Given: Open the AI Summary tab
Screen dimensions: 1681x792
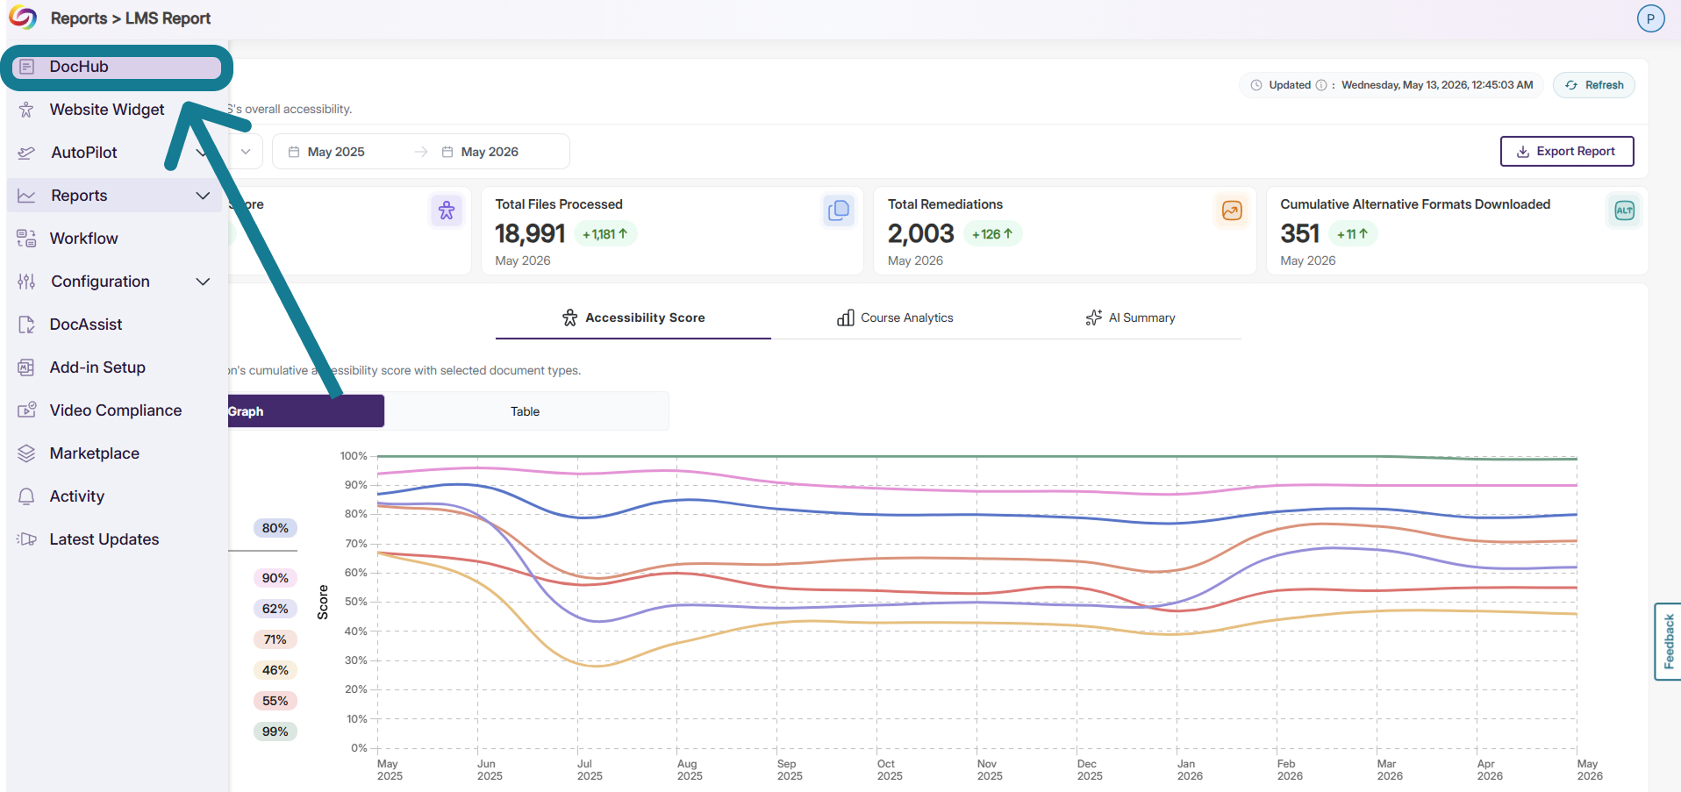Looking at the screenshot, I should tap(1130, 318).
